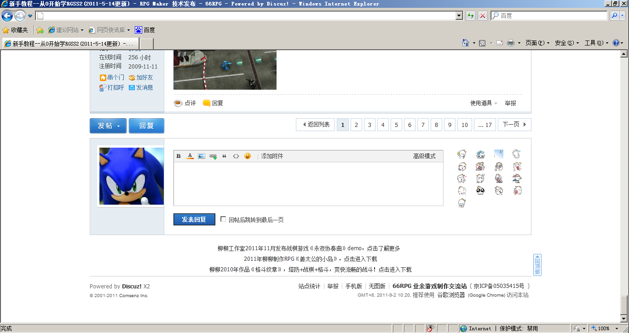Stop loading with the red X icon
629x333 pixels.
point(483,16)
